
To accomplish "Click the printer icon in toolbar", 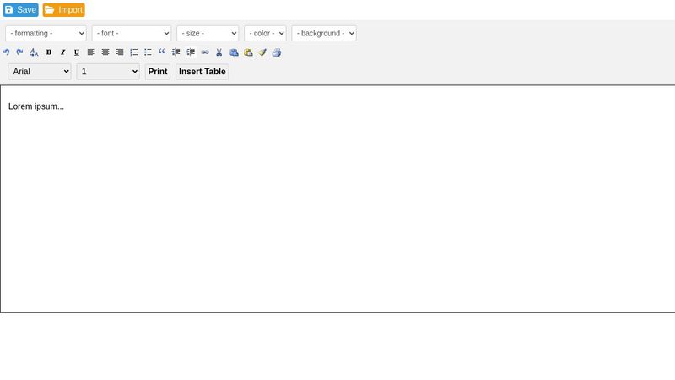I will point(277,52).
